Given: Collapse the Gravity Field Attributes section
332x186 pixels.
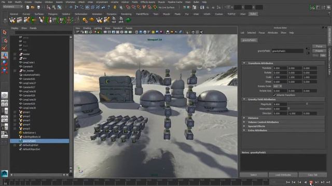Looking at the screenshot, I should [x=244, y=99].
